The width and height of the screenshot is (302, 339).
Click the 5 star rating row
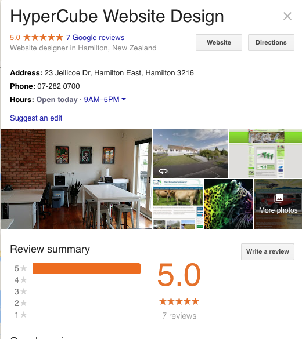[77, 268]
